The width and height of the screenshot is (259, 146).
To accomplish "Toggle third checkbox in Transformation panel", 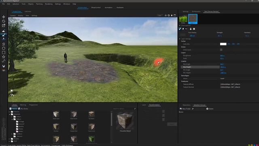I will [x=163, y=120].
